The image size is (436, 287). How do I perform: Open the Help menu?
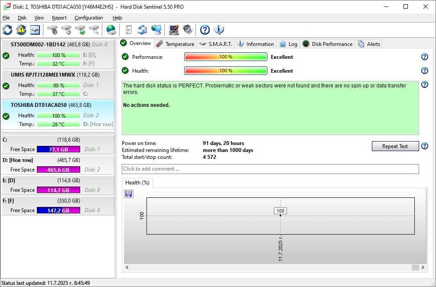117,18
